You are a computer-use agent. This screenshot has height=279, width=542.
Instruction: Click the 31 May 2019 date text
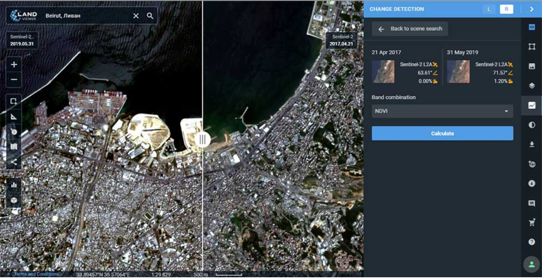(x=462, y=52)
